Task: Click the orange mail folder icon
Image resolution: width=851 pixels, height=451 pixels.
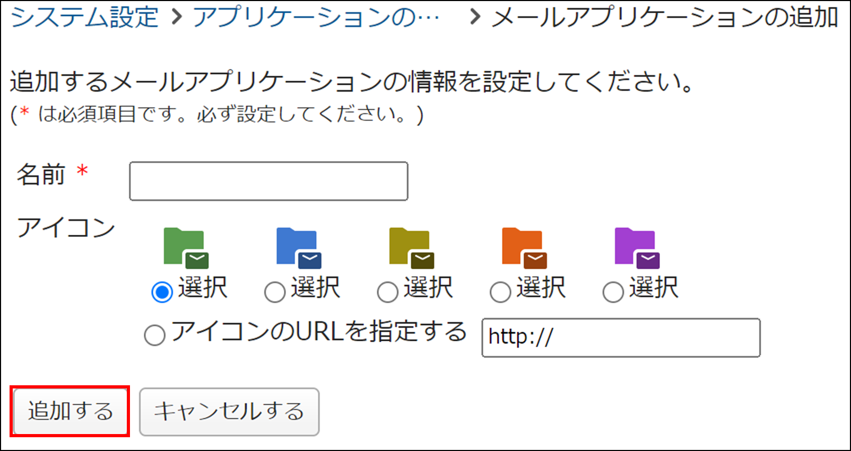Action: click(x=524, y=248)
